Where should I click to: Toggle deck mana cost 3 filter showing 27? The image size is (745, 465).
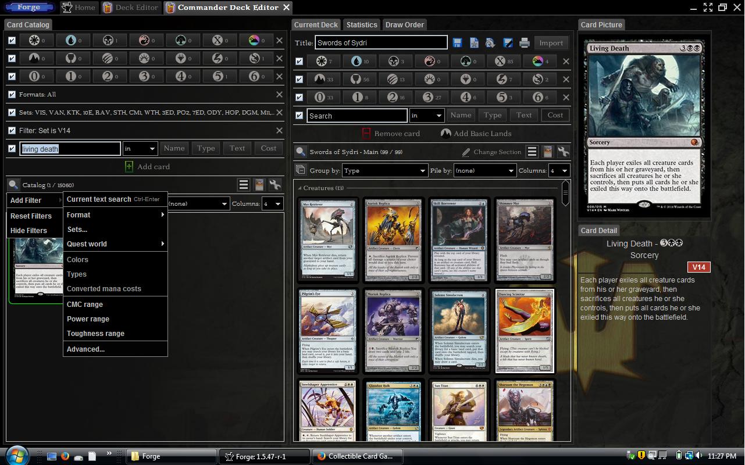coord(432,97)
